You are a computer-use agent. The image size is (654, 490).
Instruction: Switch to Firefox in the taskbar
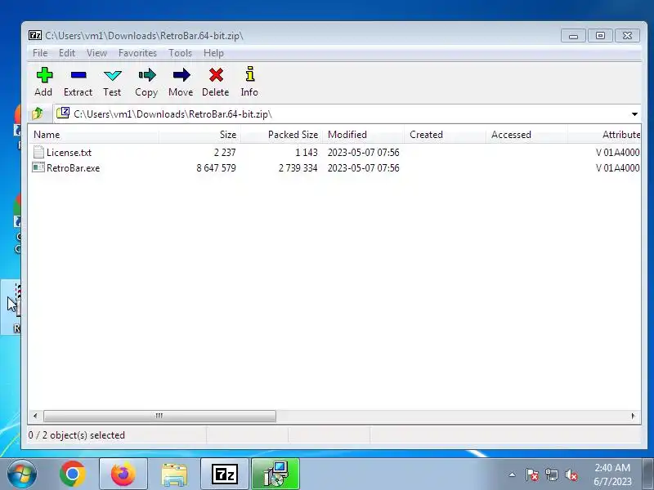(x=123, y=474)
